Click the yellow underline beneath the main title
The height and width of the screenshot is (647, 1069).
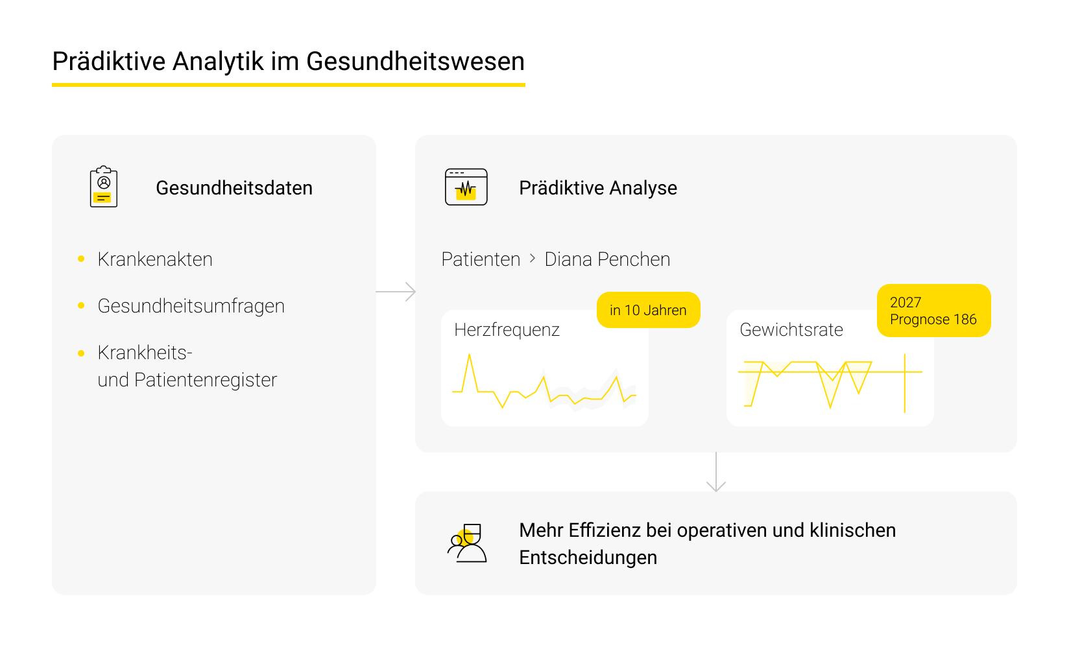(x=288, y=84)
